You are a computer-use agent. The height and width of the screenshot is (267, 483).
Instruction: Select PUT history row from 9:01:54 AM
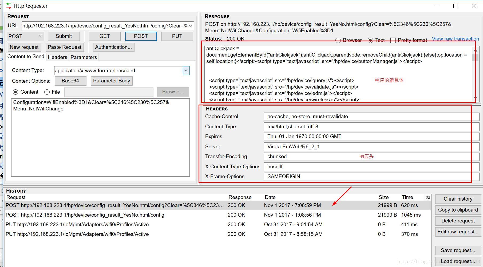click(x=218, y=225)
